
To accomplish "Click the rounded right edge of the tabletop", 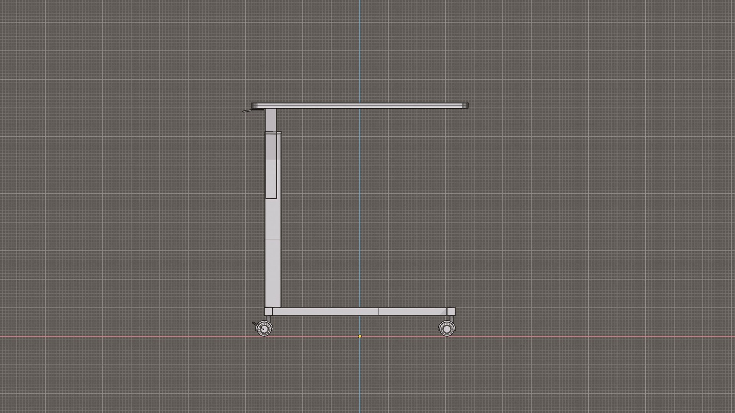I will (x=465, y=106).
